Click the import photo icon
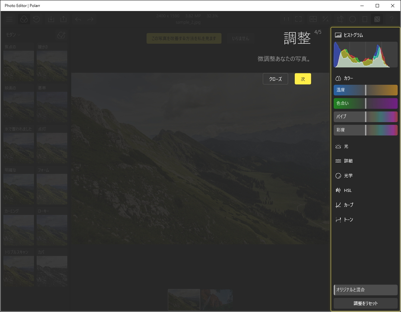Screen dimensions: 401x312 click(x=51, y=19)
